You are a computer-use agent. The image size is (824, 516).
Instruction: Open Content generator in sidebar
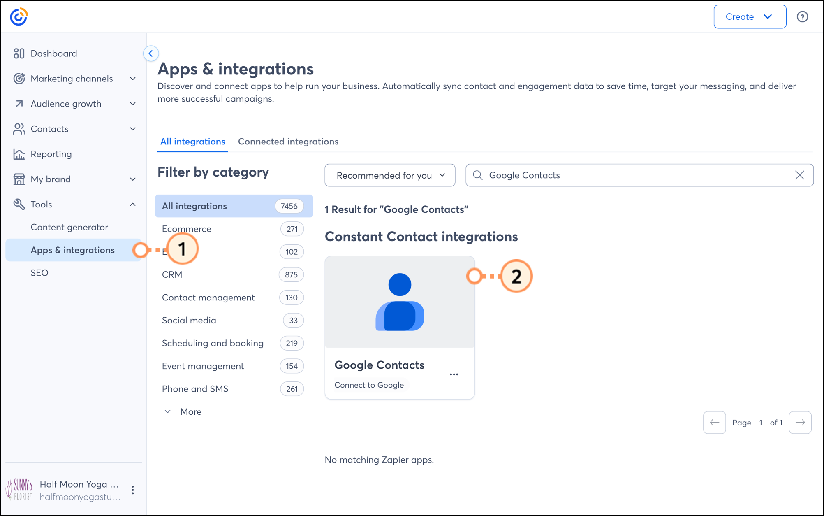69,227
